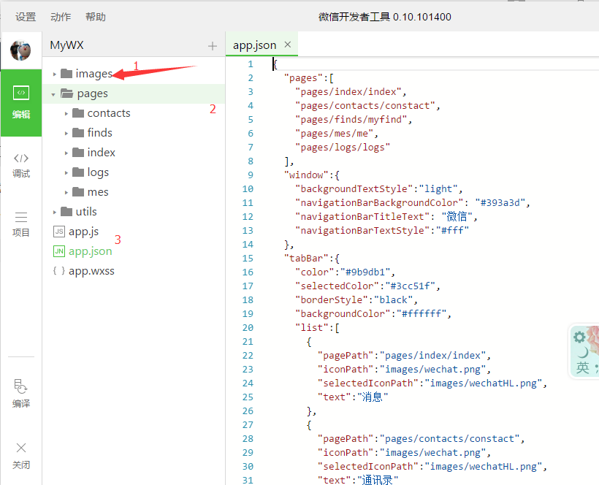Click the user avatar picture
The image size is (599, 485).
tap(20, 50)
